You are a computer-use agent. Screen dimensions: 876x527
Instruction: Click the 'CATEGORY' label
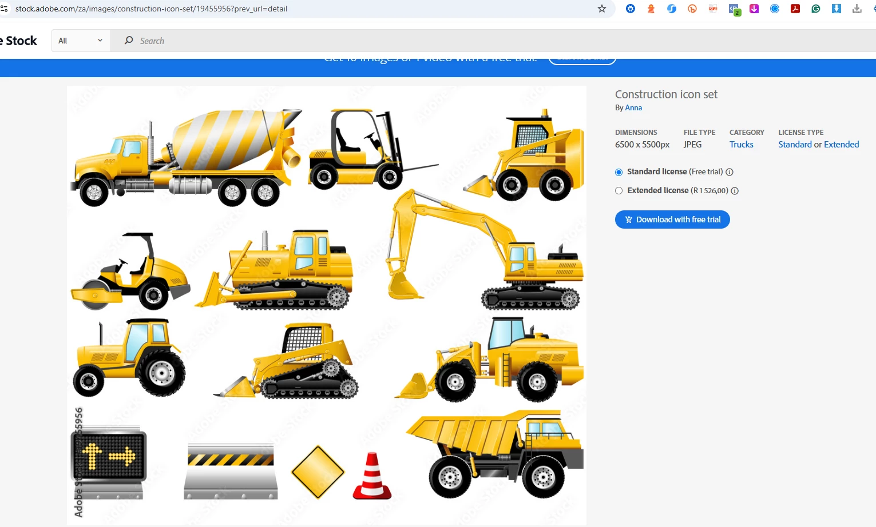747,132
